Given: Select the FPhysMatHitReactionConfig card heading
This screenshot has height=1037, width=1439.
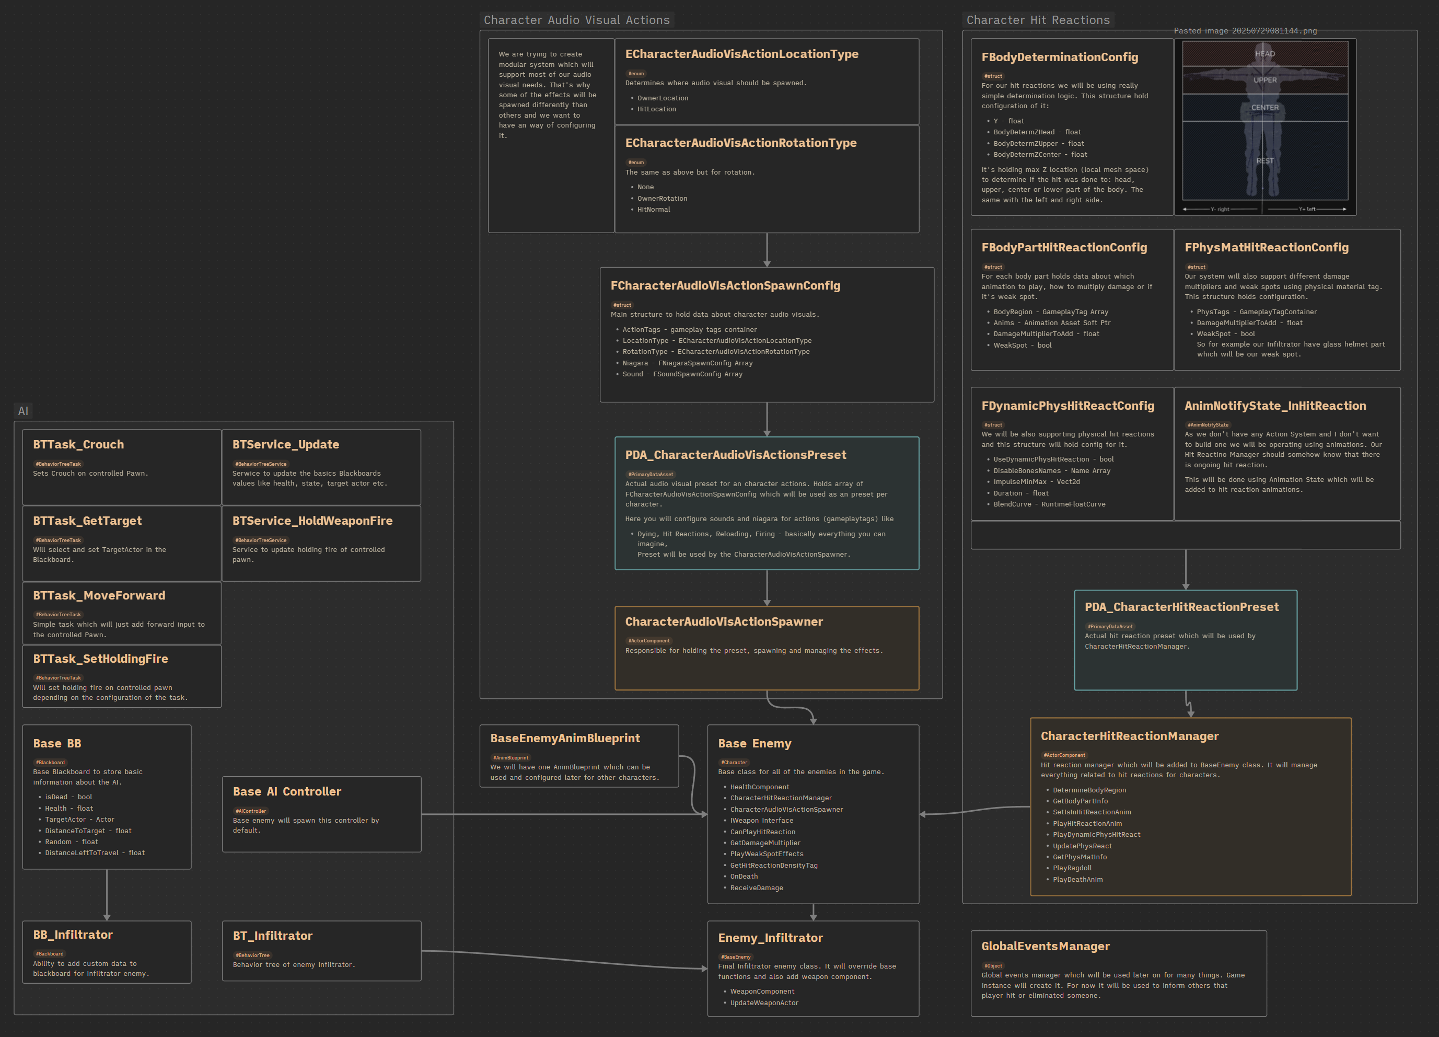Looking at the screenshot, I should point(1267,248).
